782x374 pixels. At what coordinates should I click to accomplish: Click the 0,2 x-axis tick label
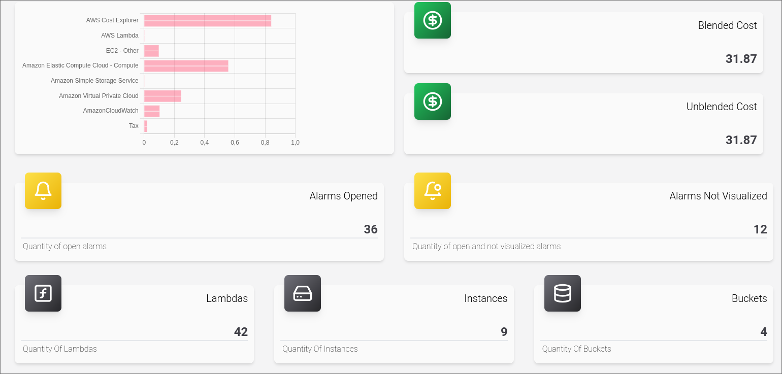tap(174, 143)
